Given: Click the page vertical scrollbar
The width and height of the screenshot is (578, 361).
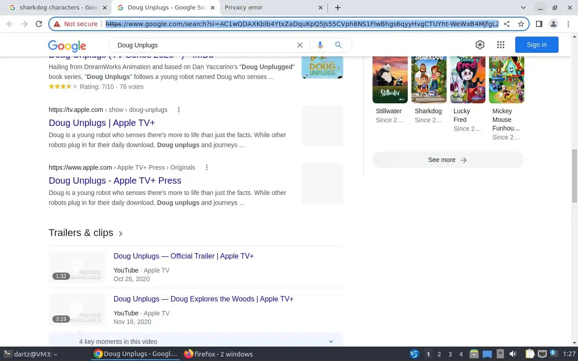Looking at the screenshot, I should (x=574, y=176).
